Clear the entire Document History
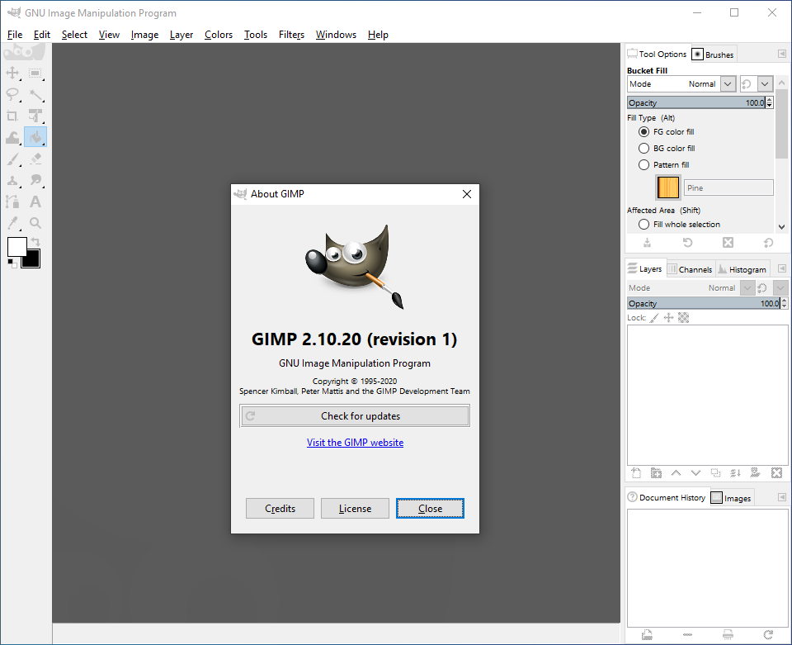Screen dimensions: 792x645 [x=728, y=635]
